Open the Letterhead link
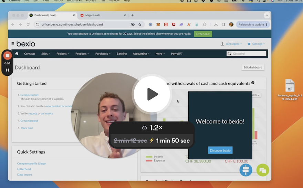The image size is (303, 188). (24, 169)
